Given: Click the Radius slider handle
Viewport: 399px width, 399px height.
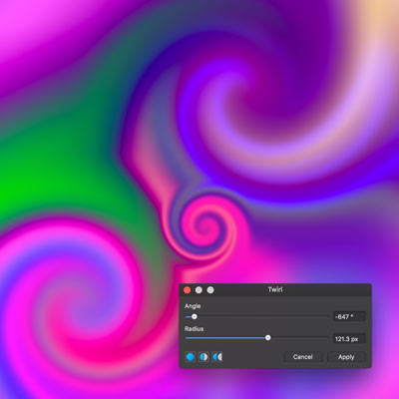Looking at the screenshot, I should tap(267, 338).
